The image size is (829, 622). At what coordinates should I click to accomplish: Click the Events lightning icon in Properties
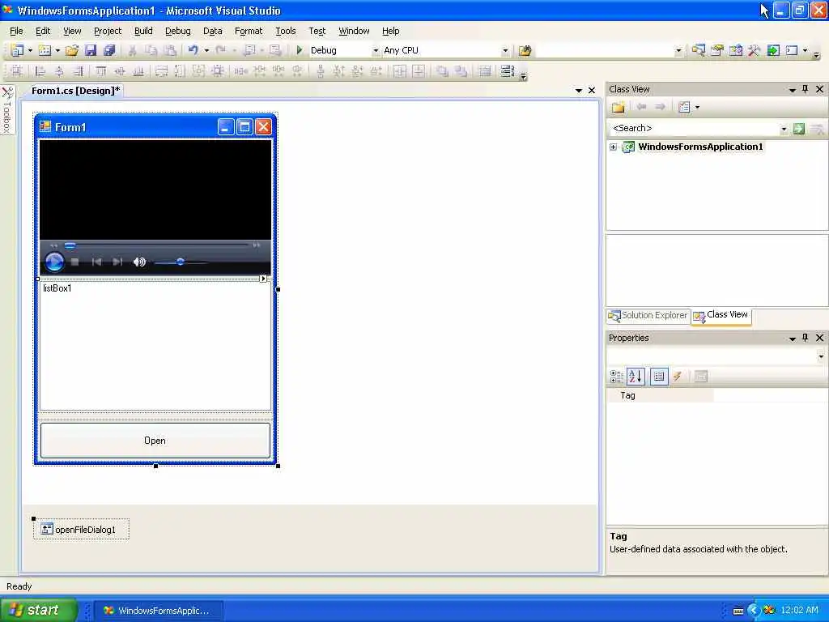click(678, 377)
